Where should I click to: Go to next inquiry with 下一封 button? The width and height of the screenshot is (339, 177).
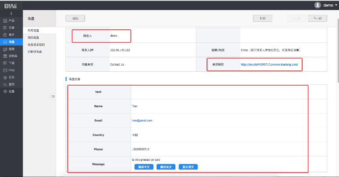tap(317, 18)
